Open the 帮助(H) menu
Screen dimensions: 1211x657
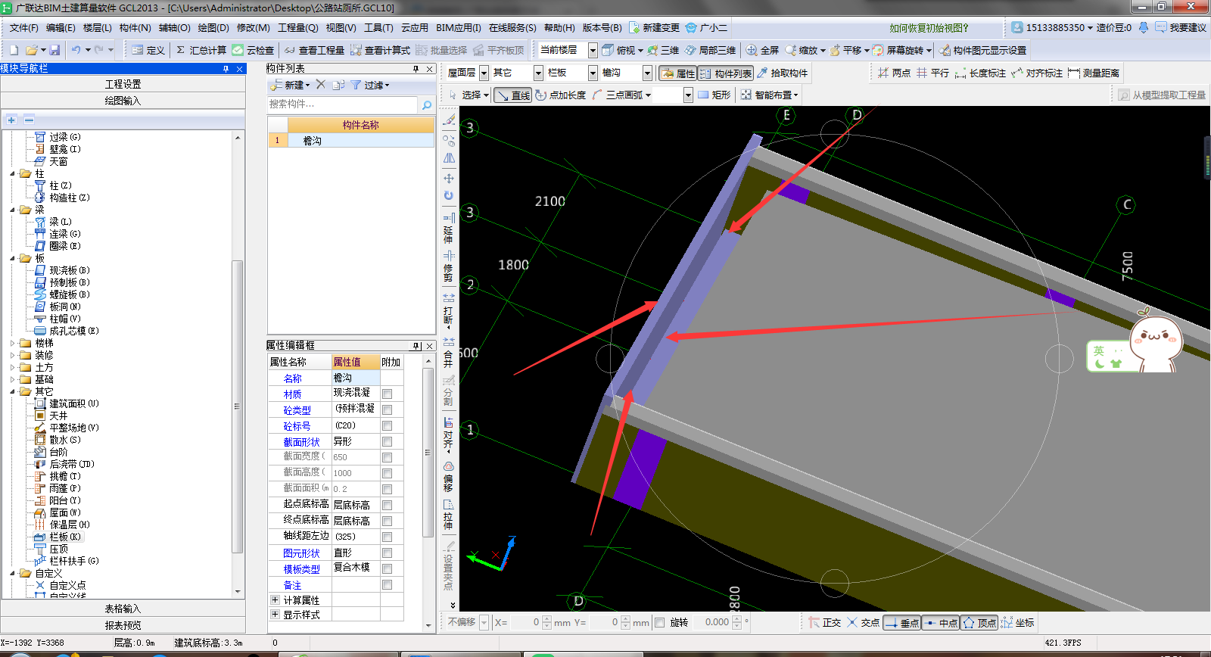[559, 27]
